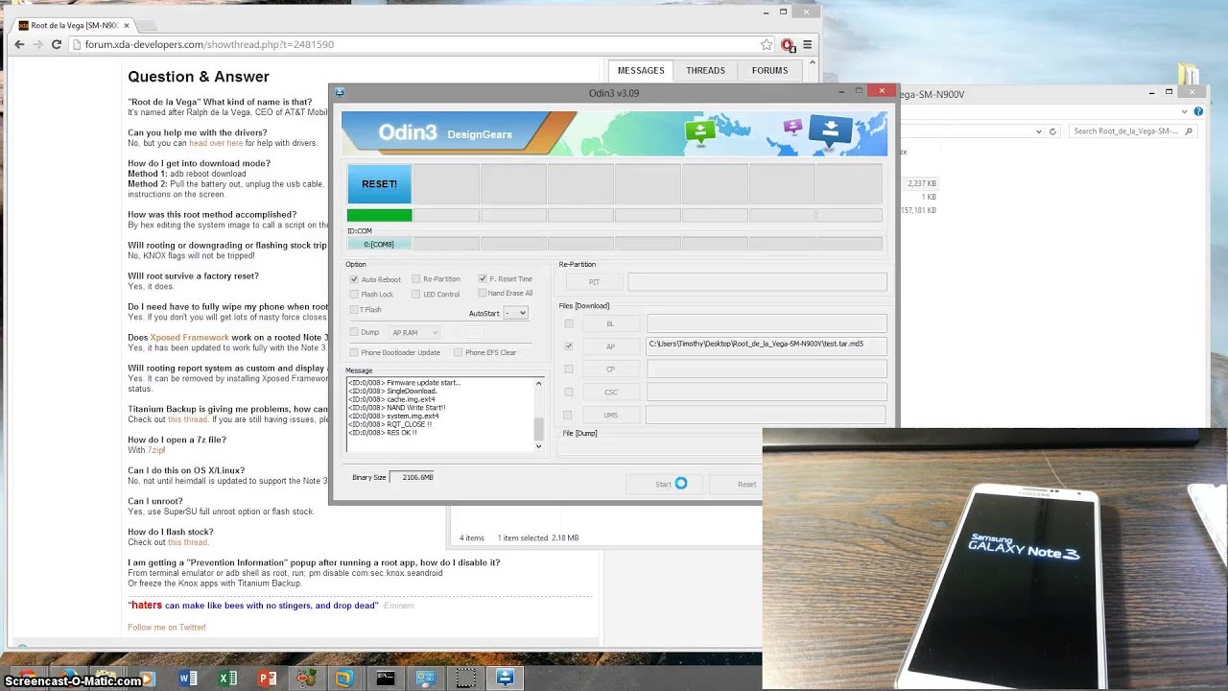Refresh the Explorer window address bar
1228x691 pixels.
point(1052,131)
